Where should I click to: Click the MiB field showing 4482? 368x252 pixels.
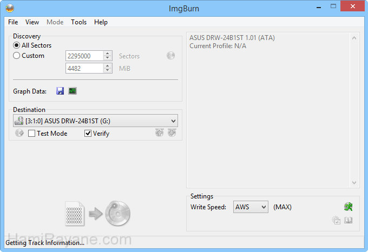84,68
